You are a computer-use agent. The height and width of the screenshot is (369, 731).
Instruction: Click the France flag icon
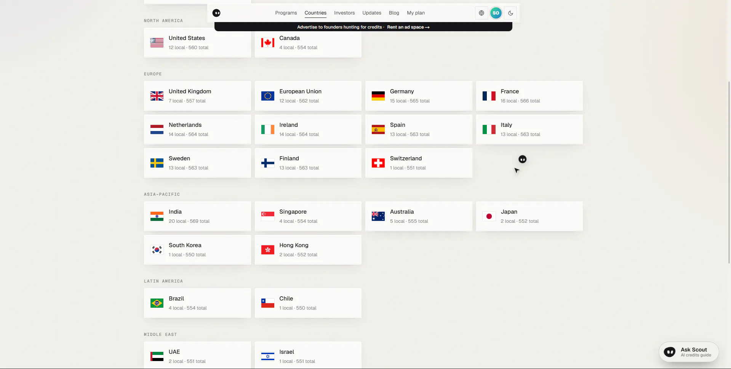pos(489,96)
